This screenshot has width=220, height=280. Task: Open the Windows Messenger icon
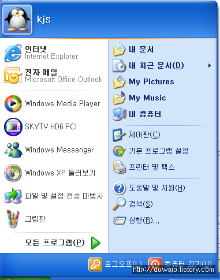(x=13, y=150)
